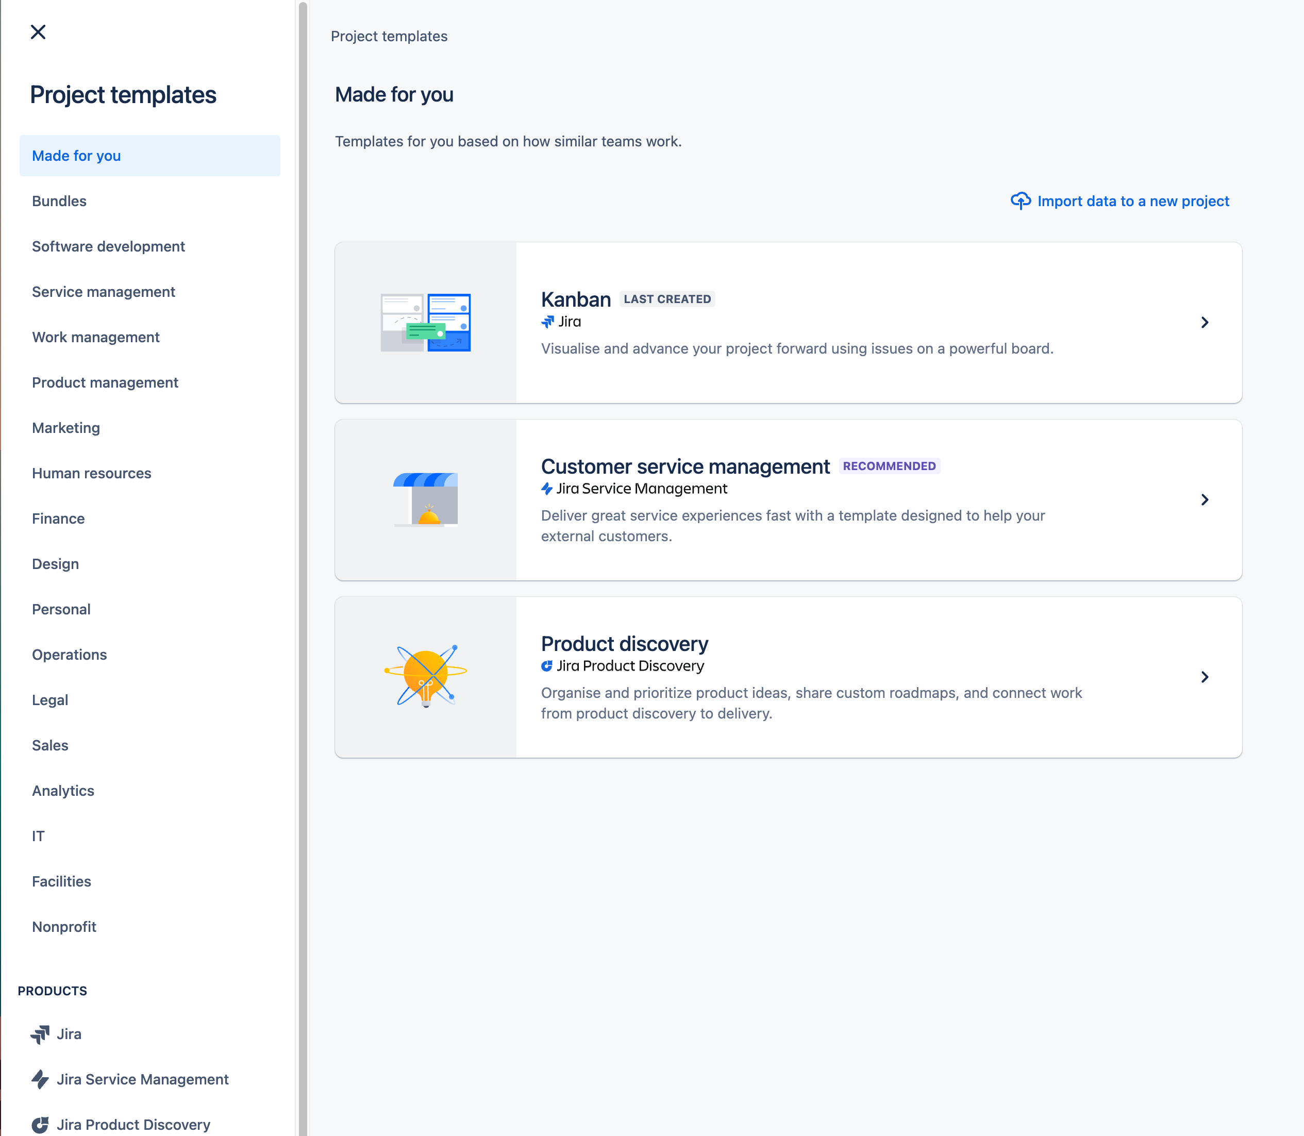Open Work management templates
This screenshot has width=1304, height=1136.
coord(149,337)
